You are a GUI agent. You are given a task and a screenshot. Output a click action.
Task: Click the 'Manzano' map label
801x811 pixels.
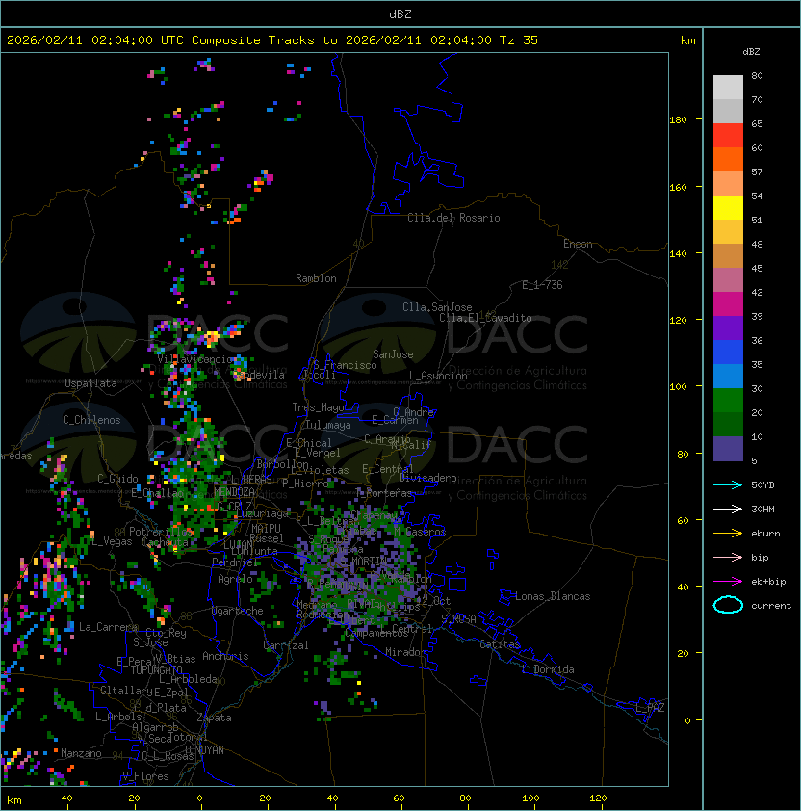81,753
